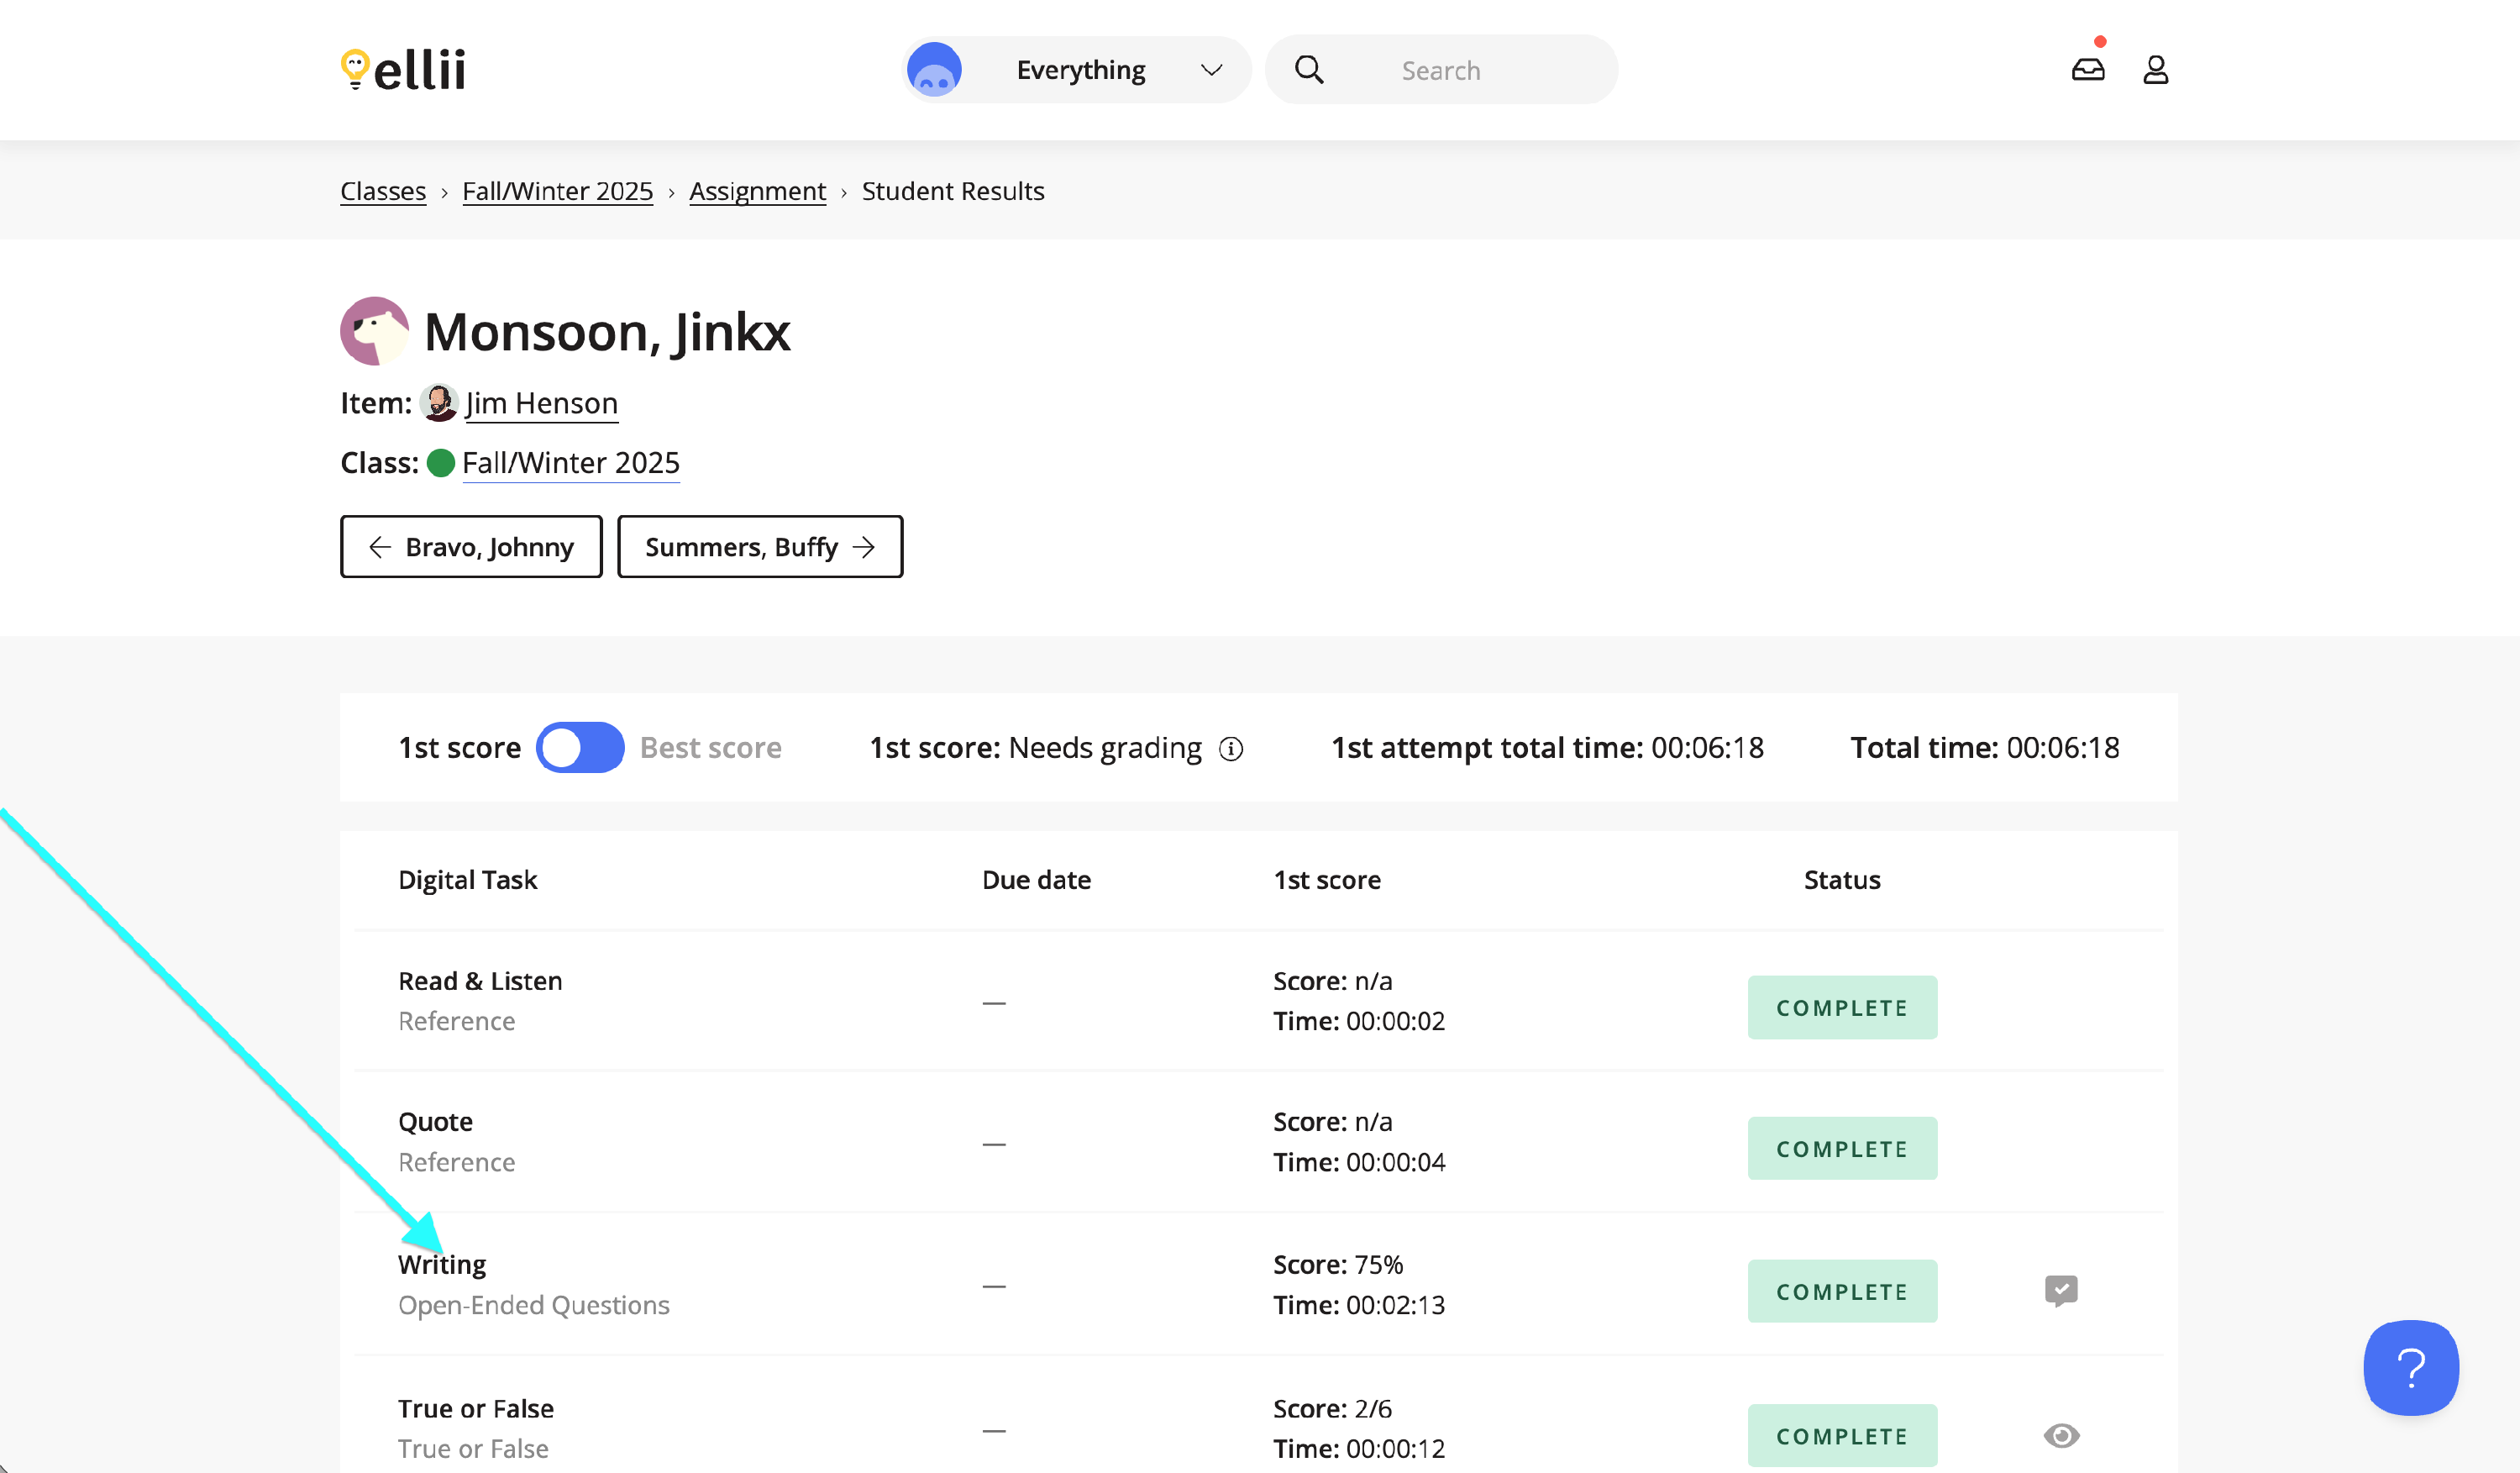Go to Classes breadcrumb
The width and height of the screenshot is (2520, 1473).
[x=383, y=191]
